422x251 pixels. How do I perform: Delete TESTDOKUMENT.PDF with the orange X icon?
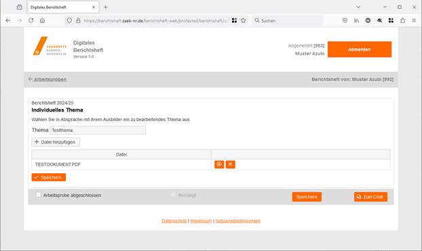pos(231,164)
